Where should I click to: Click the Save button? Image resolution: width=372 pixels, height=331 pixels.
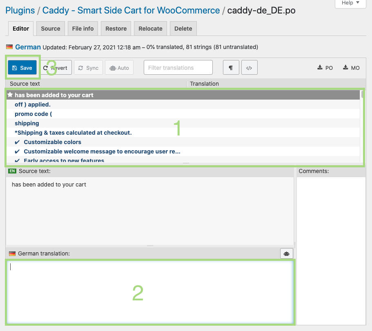coord(22,68)
